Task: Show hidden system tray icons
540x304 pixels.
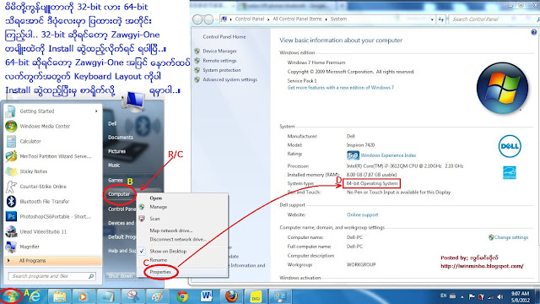Action: 462,296
